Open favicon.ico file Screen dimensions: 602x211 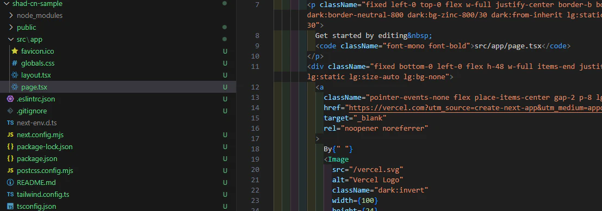tap(38, 51)
